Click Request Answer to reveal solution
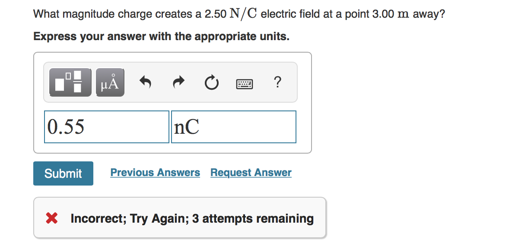Image resolution: width=528 pixels, height=252 pixels. point(251,172)
